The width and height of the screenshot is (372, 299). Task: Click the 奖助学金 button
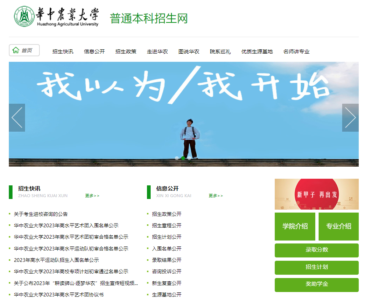point(316,285)
